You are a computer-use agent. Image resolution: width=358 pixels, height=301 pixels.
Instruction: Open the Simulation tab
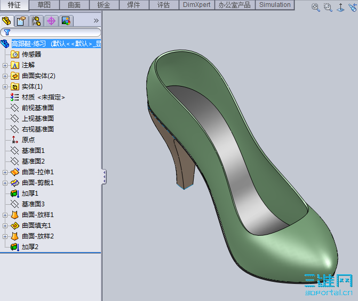click(x=275, y=5)
